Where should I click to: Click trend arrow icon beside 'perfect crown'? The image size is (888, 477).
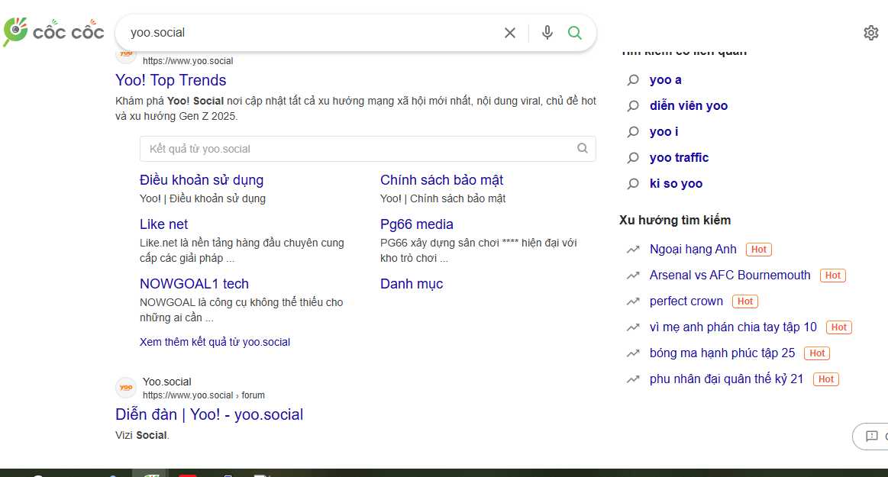tap(633, 301)
